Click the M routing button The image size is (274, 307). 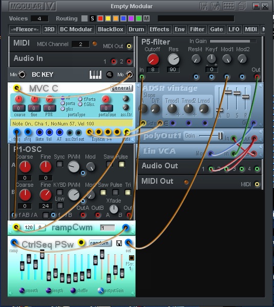pyautogui.click(x=146, y=18)
